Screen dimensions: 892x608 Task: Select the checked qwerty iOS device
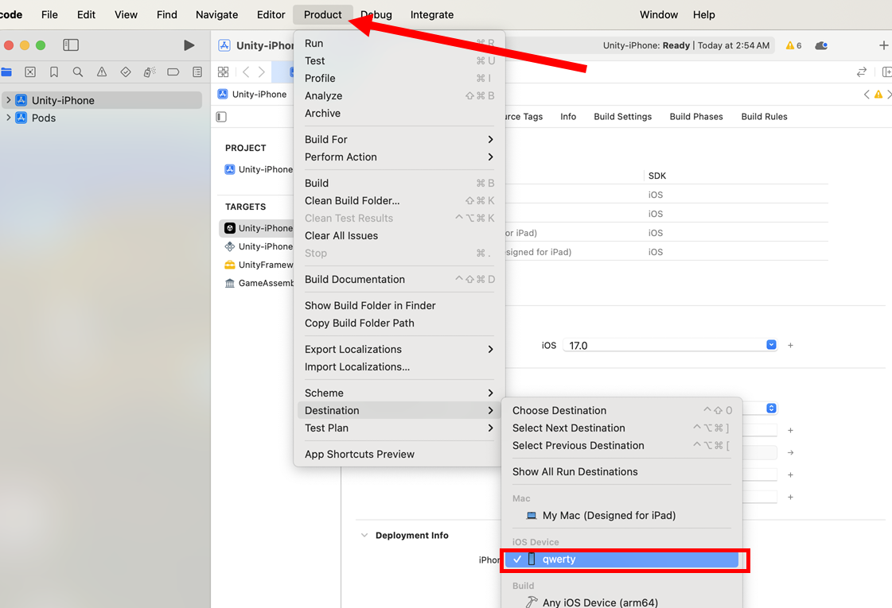pyautogui.click(x=622, y=560)
